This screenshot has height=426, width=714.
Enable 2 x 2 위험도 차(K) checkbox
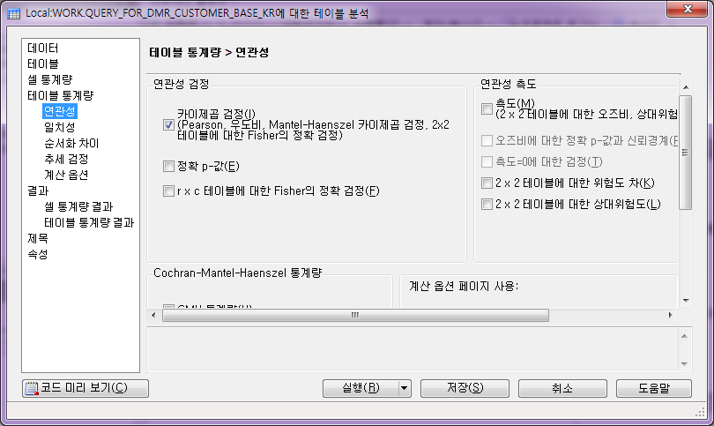(487, 183)
